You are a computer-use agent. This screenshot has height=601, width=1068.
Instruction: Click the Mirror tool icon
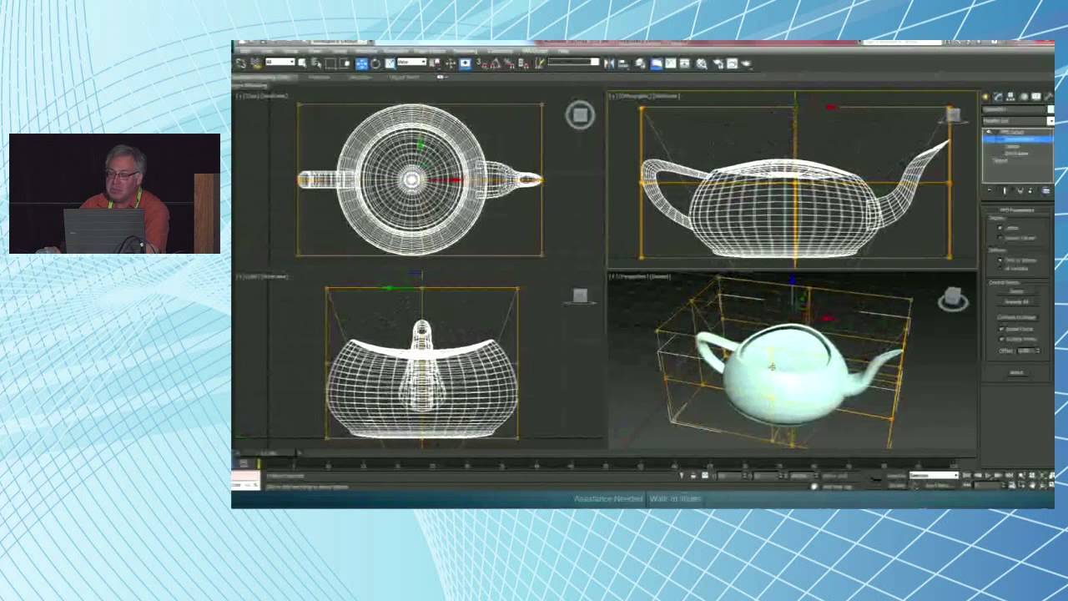click(608, 63)
